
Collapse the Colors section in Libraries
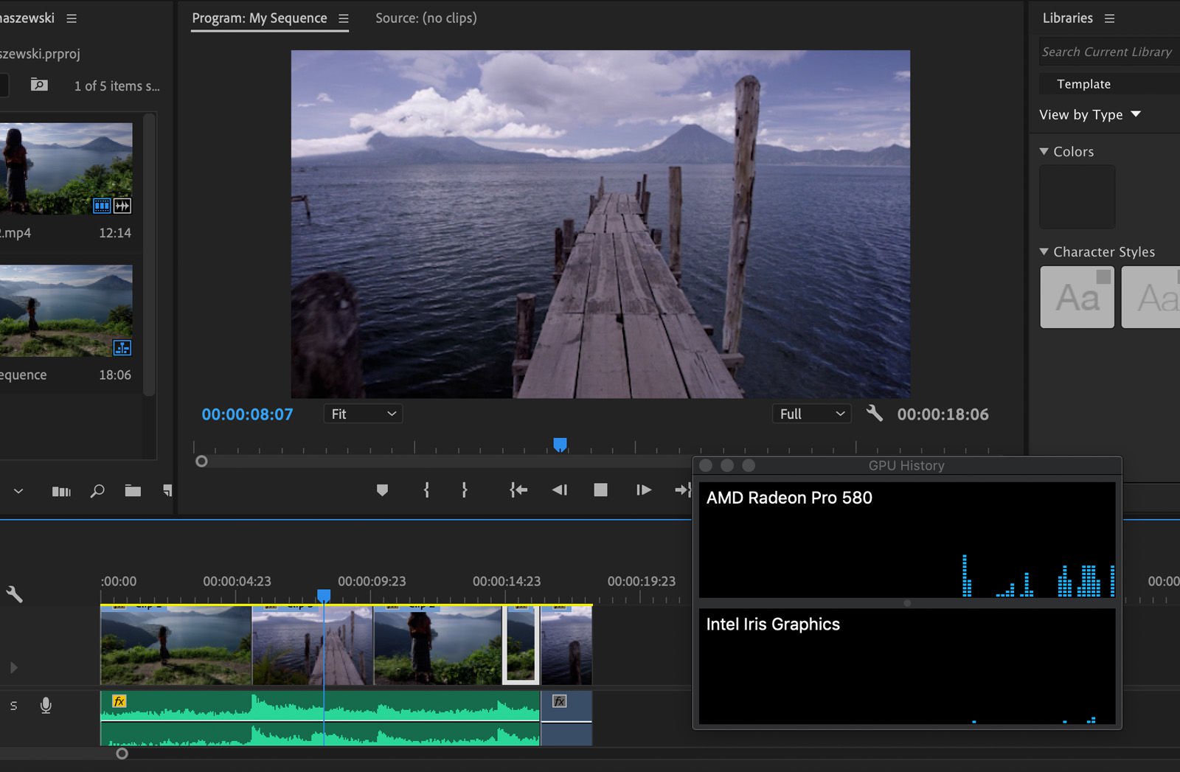1043,151
